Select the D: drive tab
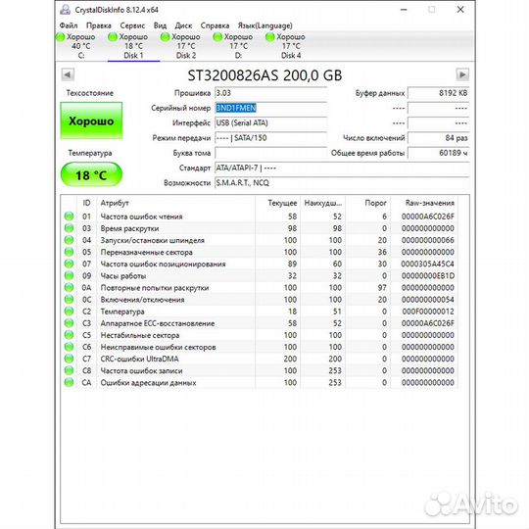529x529 pixels. 238,46
